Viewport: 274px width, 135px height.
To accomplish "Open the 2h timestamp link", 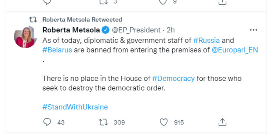I will 171,30.
